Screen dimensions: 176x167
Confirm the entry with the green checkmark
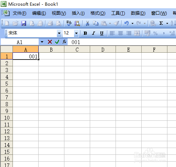(57, 42)
